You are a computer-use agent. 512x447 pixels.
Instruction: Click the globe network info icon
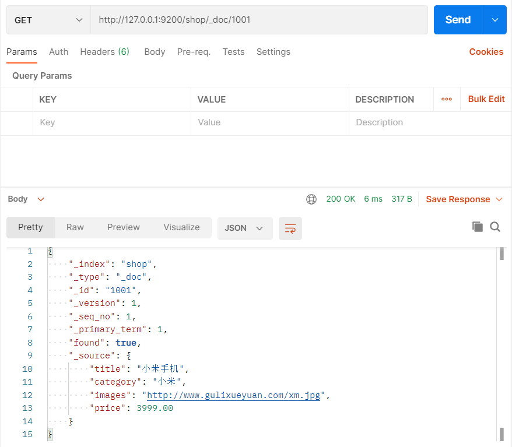tap(311, 199)
